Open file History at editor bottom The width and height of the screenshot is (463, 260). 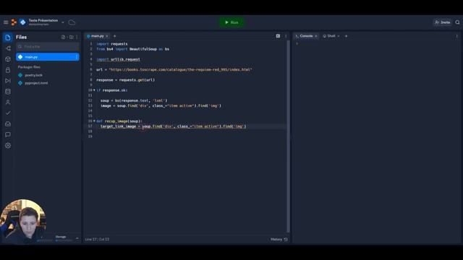tap(279, 239)
